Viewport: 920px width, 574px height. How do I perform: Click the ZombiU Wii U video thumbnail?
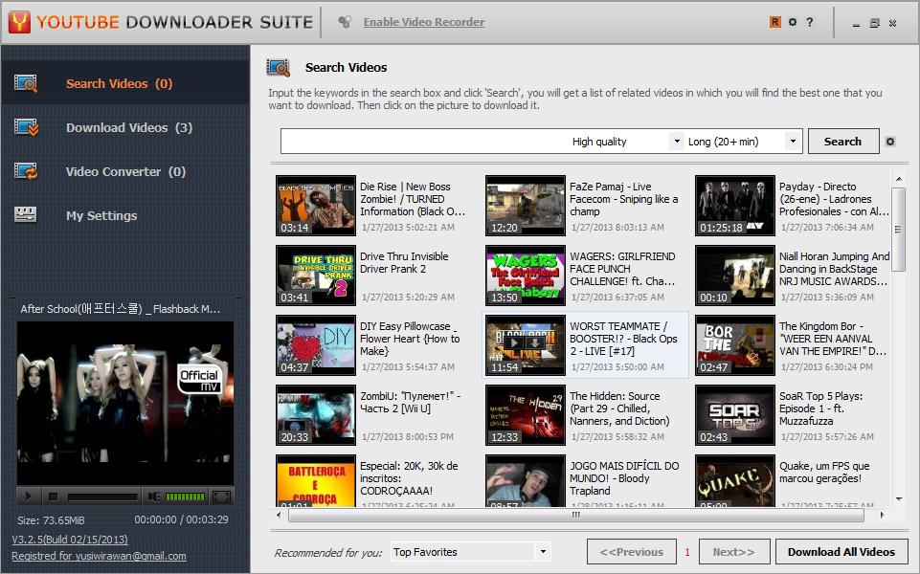click(316, 414)
